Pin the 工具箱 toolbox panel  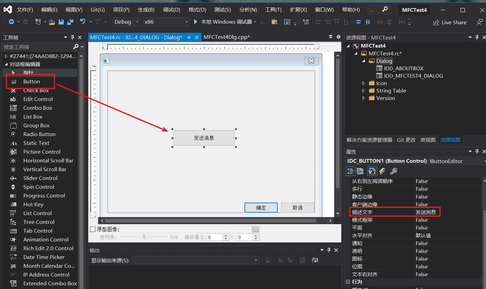coord(72,37)
